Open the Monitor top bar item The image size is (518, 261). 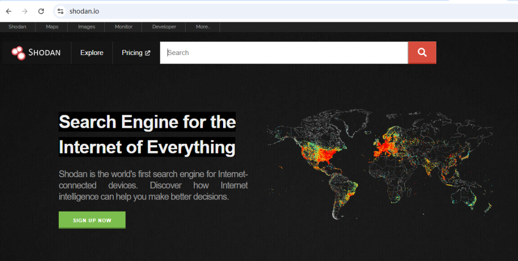[x=123, y=27]
